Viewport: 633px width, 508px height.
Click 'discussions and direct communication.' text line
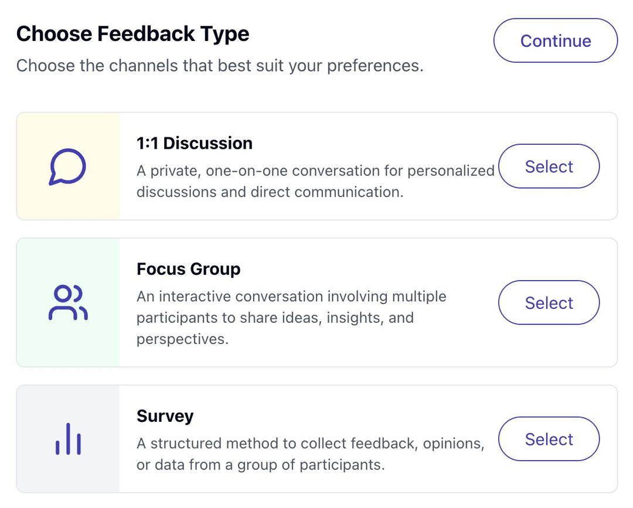270,192
